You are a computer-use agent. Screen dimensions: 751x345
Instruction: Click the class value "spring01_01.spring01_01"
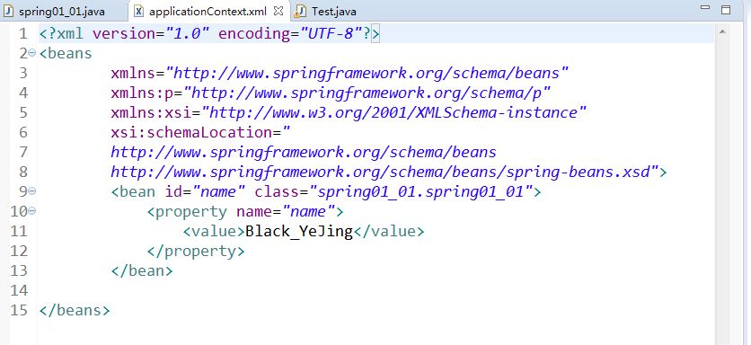pyautogui.click(x=421, y=191)
